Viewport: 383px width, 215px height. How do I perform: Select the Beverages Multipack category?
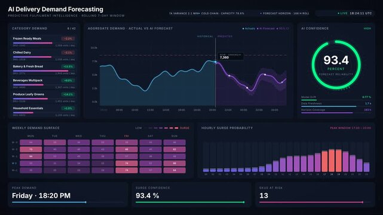coord(44,83)
